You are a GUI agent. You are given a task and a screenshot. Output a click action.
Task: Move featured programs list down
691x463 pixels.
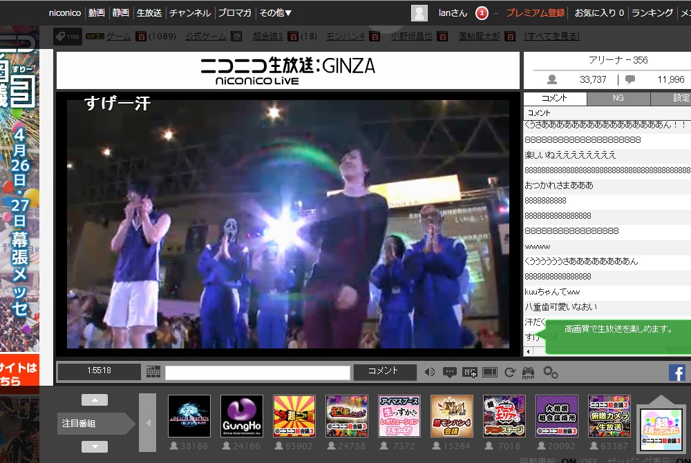94,446
